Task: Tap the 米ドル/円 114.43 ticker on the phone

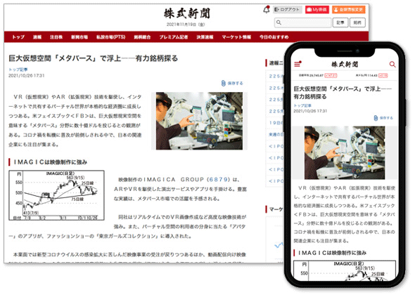Action: click(x=371, y=75)
